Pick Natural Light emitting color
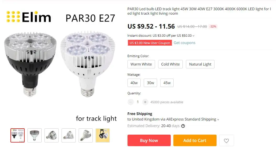 coord(200,64)
